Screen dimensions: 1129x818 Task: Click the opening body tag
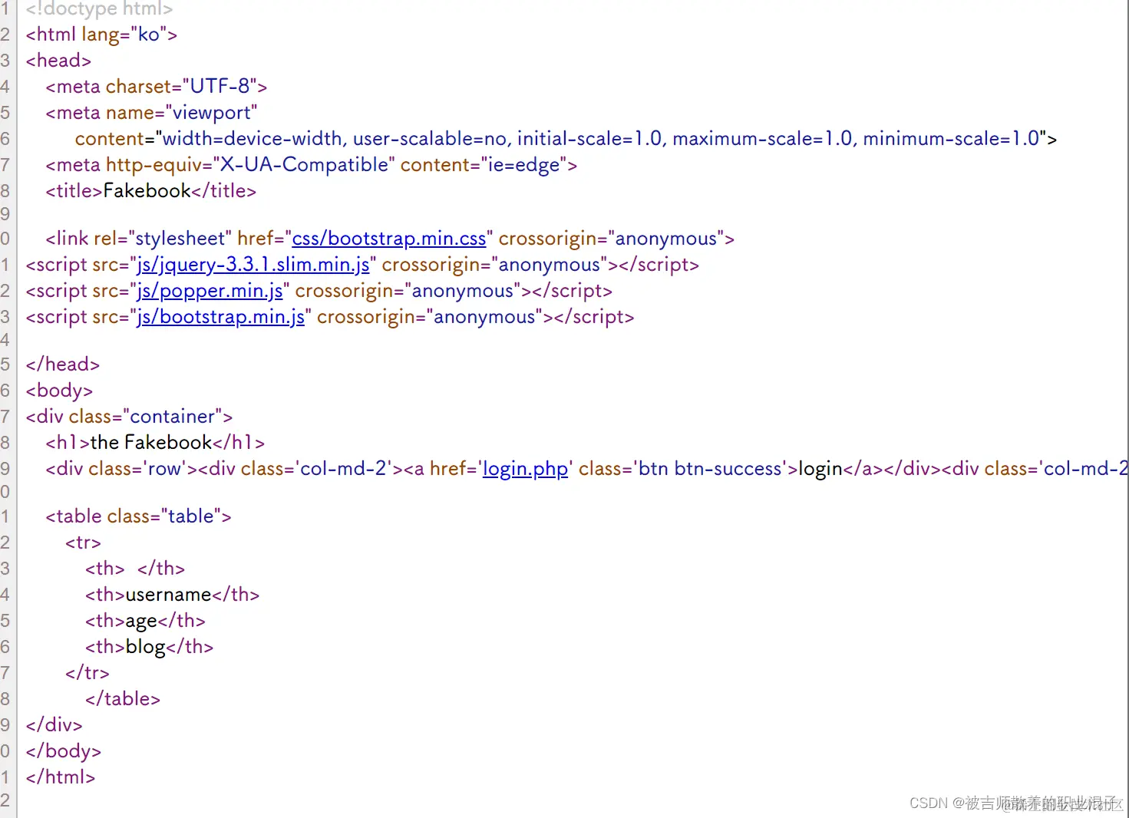tap(60, 391)
